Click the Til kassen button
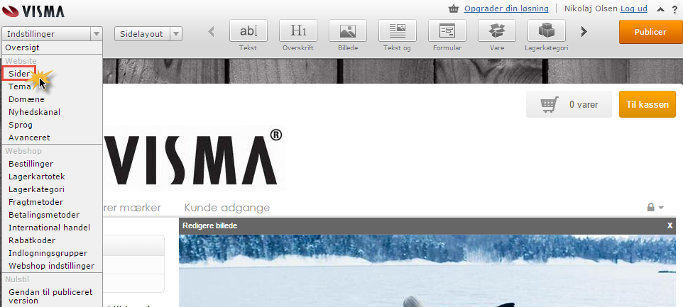Screen dimensions: 683x307 pos(648,104)
